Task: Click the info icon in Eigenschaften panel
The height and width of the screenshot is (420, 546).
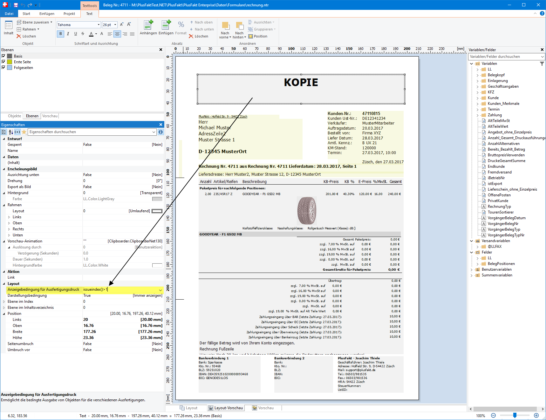Action: point(161,132)
